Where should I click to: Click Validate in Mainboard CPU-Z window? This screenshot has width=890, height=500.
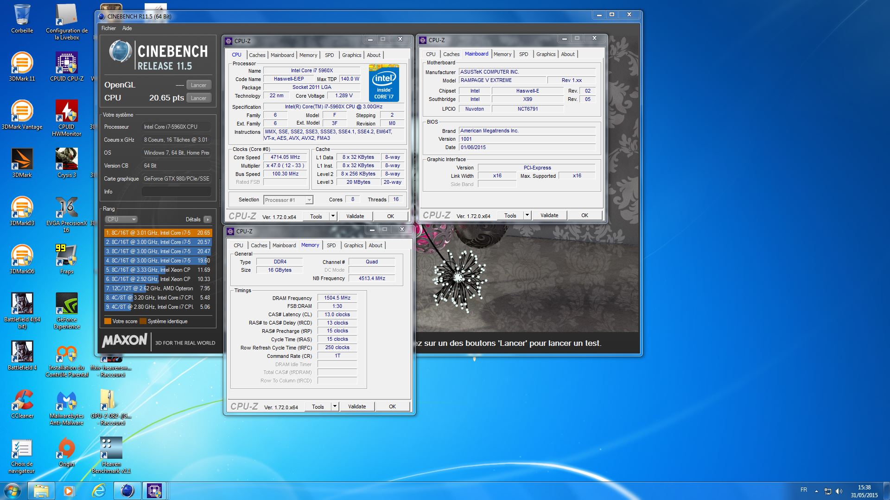click(x=550, y=215)
